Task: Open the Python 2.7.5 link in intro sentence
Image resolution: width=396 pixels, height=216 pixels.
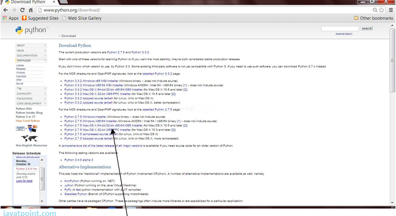Action: point(116,52)
